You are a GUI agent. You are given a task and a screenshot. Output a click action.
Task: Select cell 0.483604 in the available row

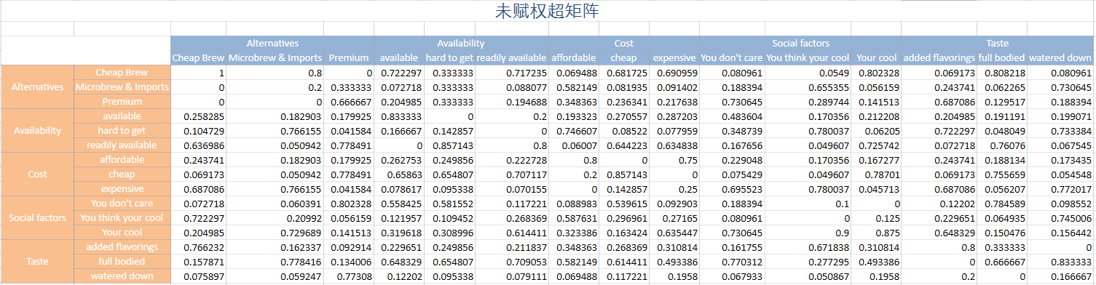point(732,116)
